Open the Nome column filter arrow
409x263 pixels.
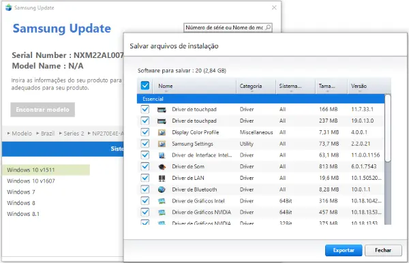click(x=166, y=91)
